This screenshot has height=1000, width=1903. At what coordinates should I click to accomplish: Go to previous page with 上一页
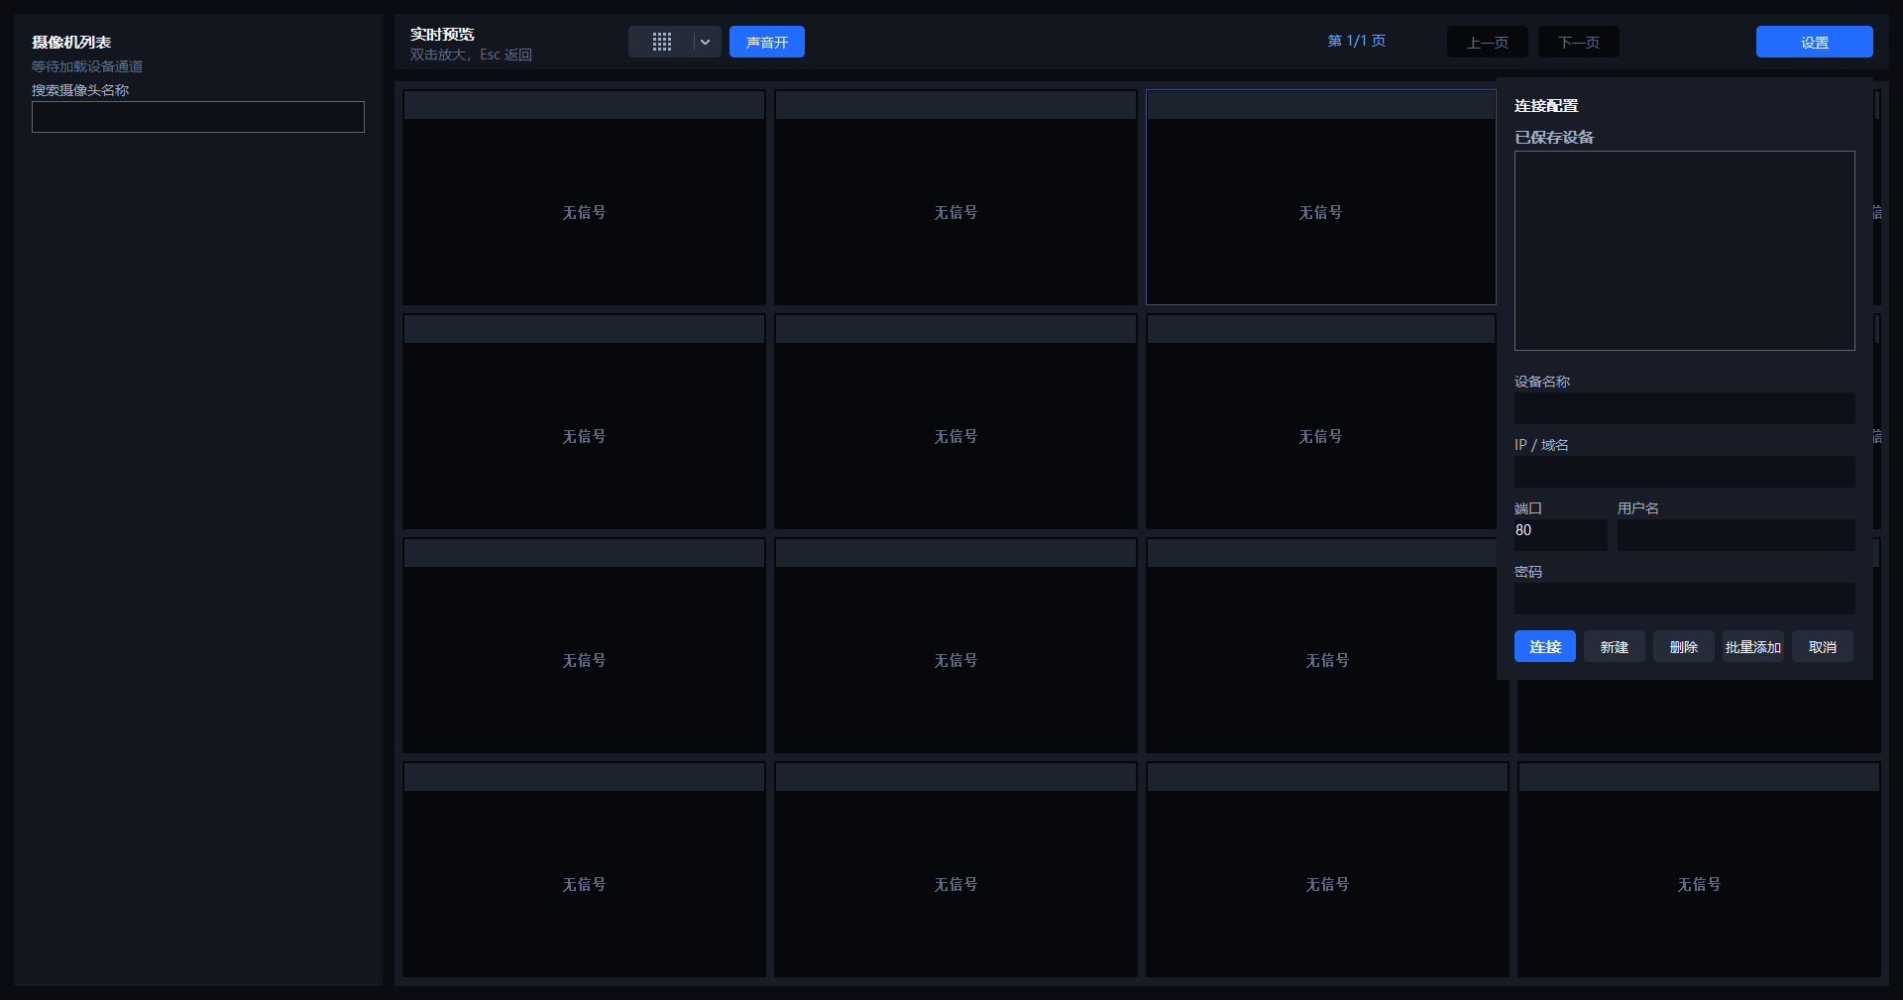point(1488,42)
